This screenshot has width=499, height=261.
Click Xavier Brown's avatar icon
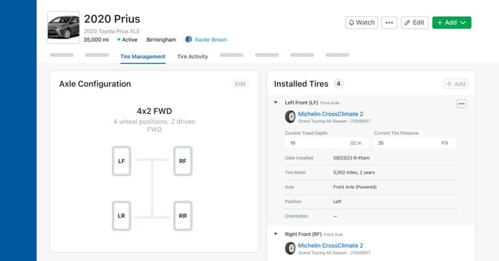pos(189,40)
